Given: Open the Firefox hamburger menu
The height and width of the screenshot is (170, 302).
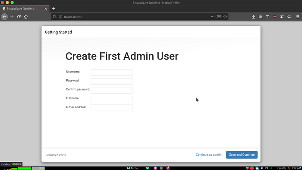Looking at the screenshot, I should click(x=298, y=17).
